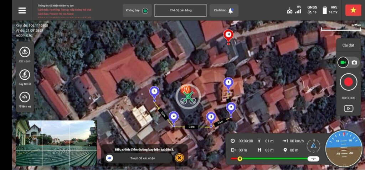Open the Chế độ cân bằng mode selector
This screenshot has height=170, width=365.
pyautogui.click(x=180, y=10)
